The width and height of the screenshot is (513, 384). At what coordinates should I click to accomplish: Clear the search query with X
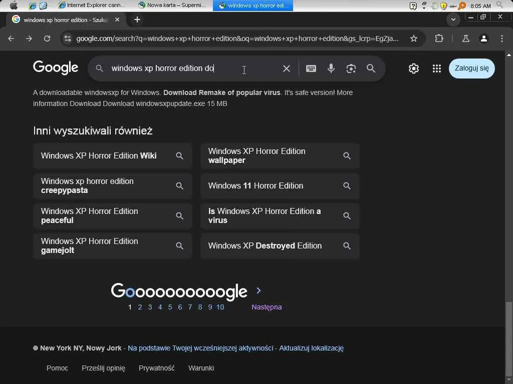[286, 68]
